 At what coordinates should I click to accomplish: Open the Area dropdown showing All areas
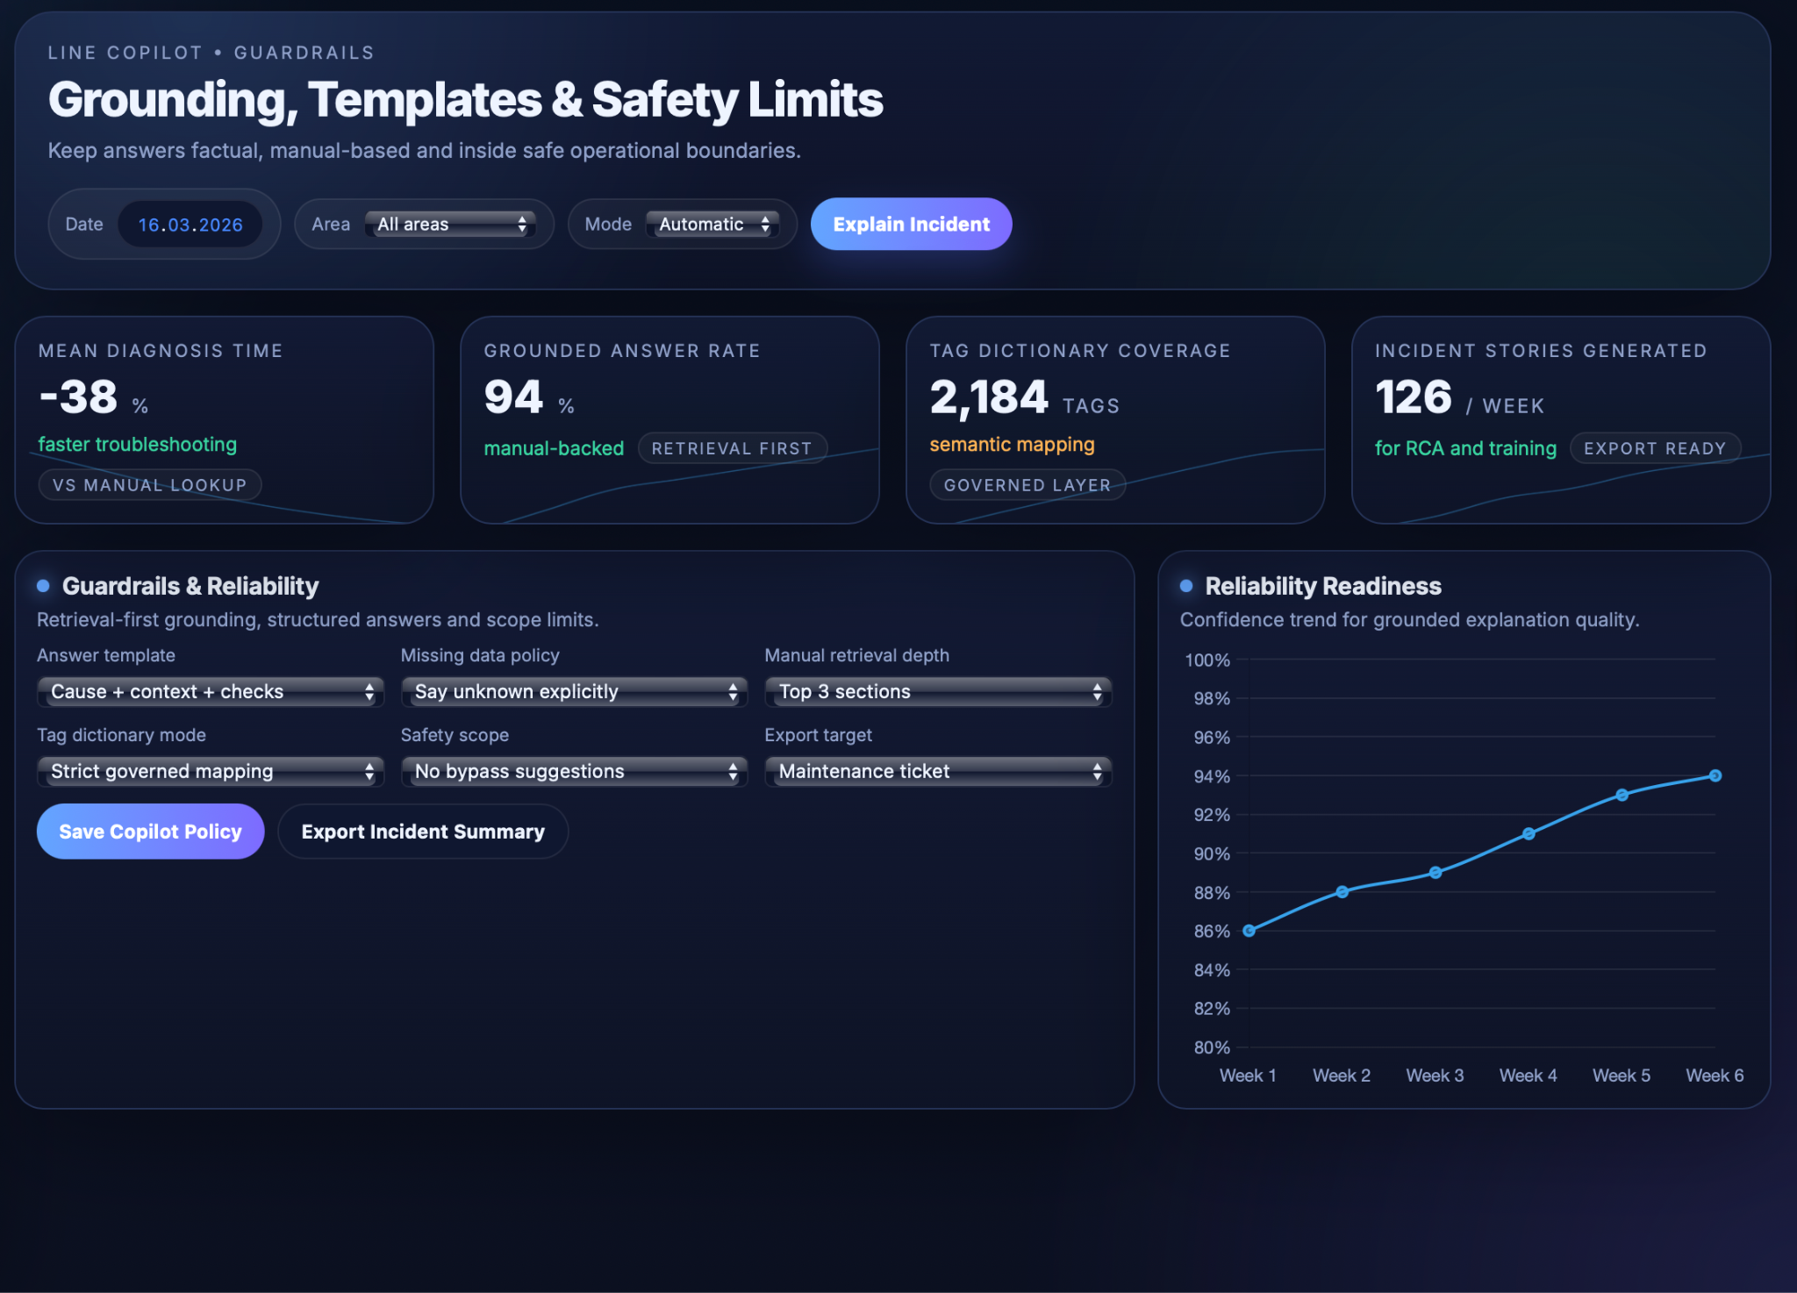[451, 225]
